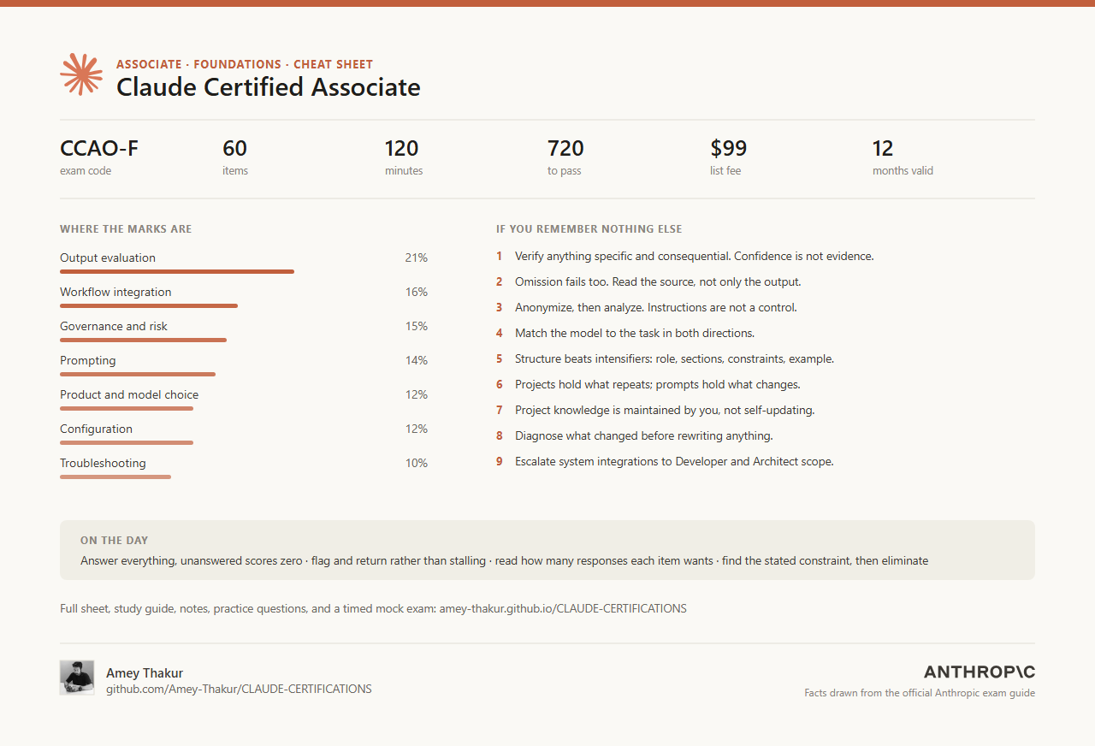Click the Troubleshooting label

(103, 463)
